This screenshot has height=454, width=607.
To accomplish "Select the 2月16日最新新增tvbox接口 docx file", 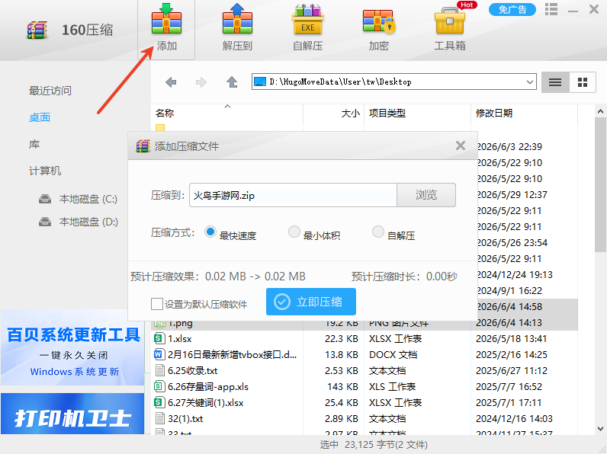I will [x=365, y=355].
